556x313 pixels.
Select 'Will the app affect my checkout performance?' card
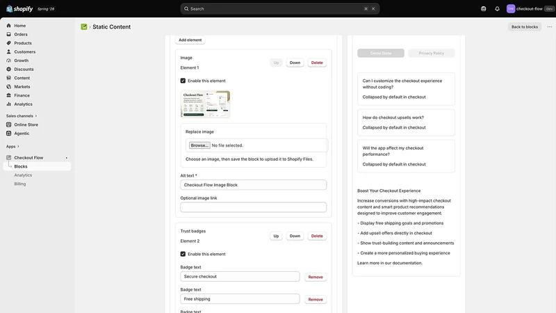tap(406, 156)
